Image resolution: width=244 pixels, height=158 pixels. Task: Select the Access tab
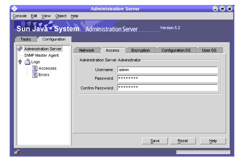[x=113, y=50]
